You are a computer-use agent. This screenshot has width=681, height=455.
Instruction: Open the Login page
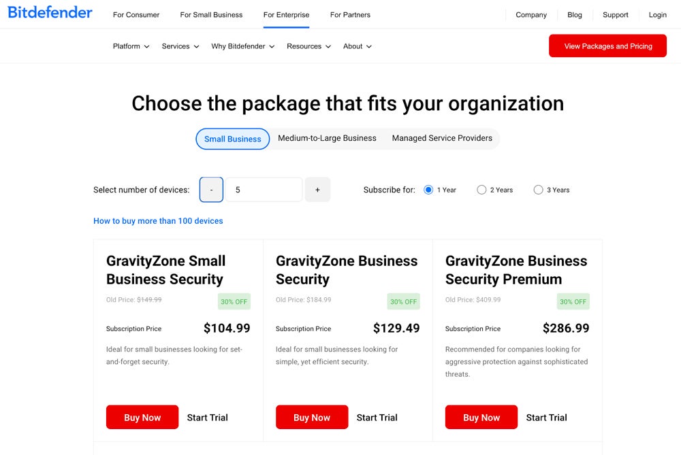pyautogui.click(x=657, y=14)
